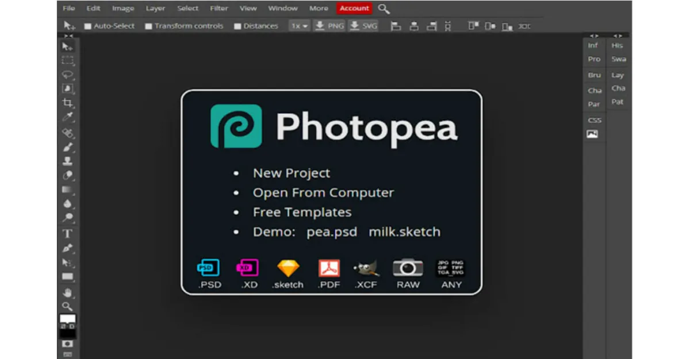This screenshot has height=359, width=690.
Task: Select the Lasso selection tool
Action: tap(68, 75)
